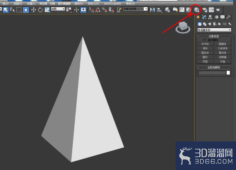Open the Layer Manager icon

(x=167, y=10)
